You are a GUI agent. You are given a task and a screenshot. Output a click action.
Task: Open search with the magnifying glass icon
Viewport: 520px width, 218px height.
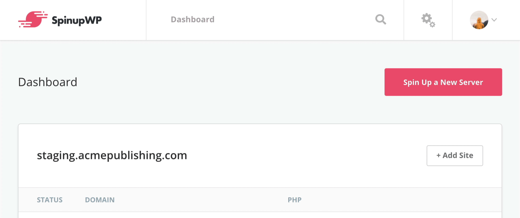[380, 20]
